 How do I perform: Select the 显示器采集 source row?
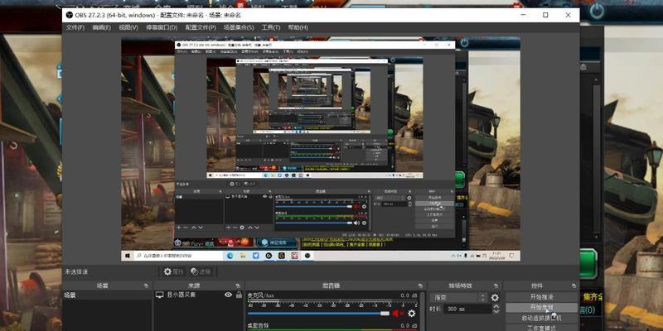pos(199,295)
